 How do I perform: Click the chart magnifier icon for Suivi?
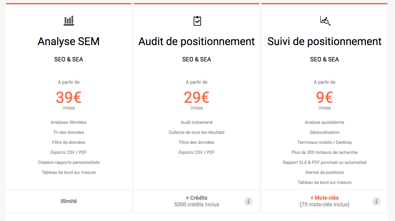(x=325, y=21)
